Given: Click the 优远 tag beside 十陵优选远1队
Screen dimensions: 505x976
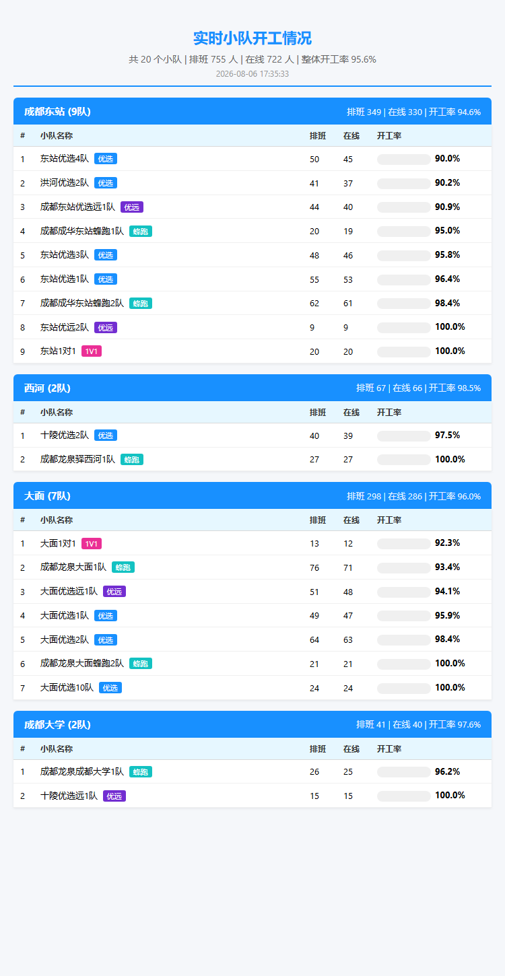Looking at the screenshot, I should tap(114, 796).
